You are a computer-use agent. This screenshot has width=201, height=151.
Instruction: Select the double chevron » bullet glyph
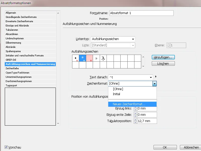pos(96,58)
